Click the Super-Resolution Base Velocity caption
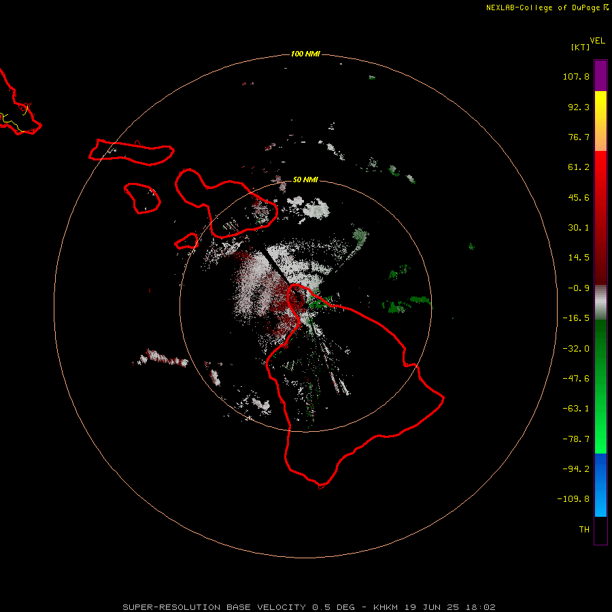The image size is (612, 612). pos(309,607)
